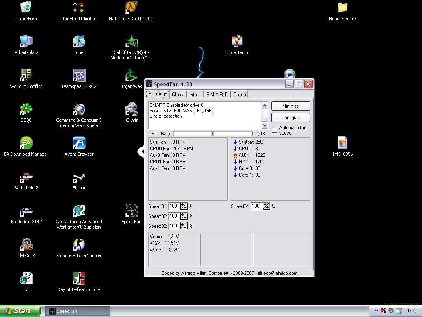422x317 pixels.
Task: Enable Automatic fan speed checkbox
Action: pyautogui.click(x=274, y=130)
